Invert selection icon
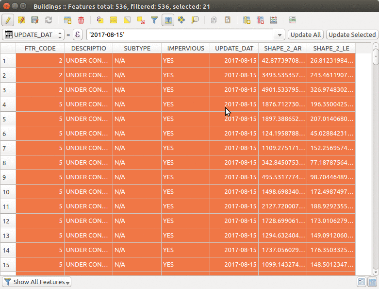The height and width of the screenshot is (289, 379). (x=127, y=20)
